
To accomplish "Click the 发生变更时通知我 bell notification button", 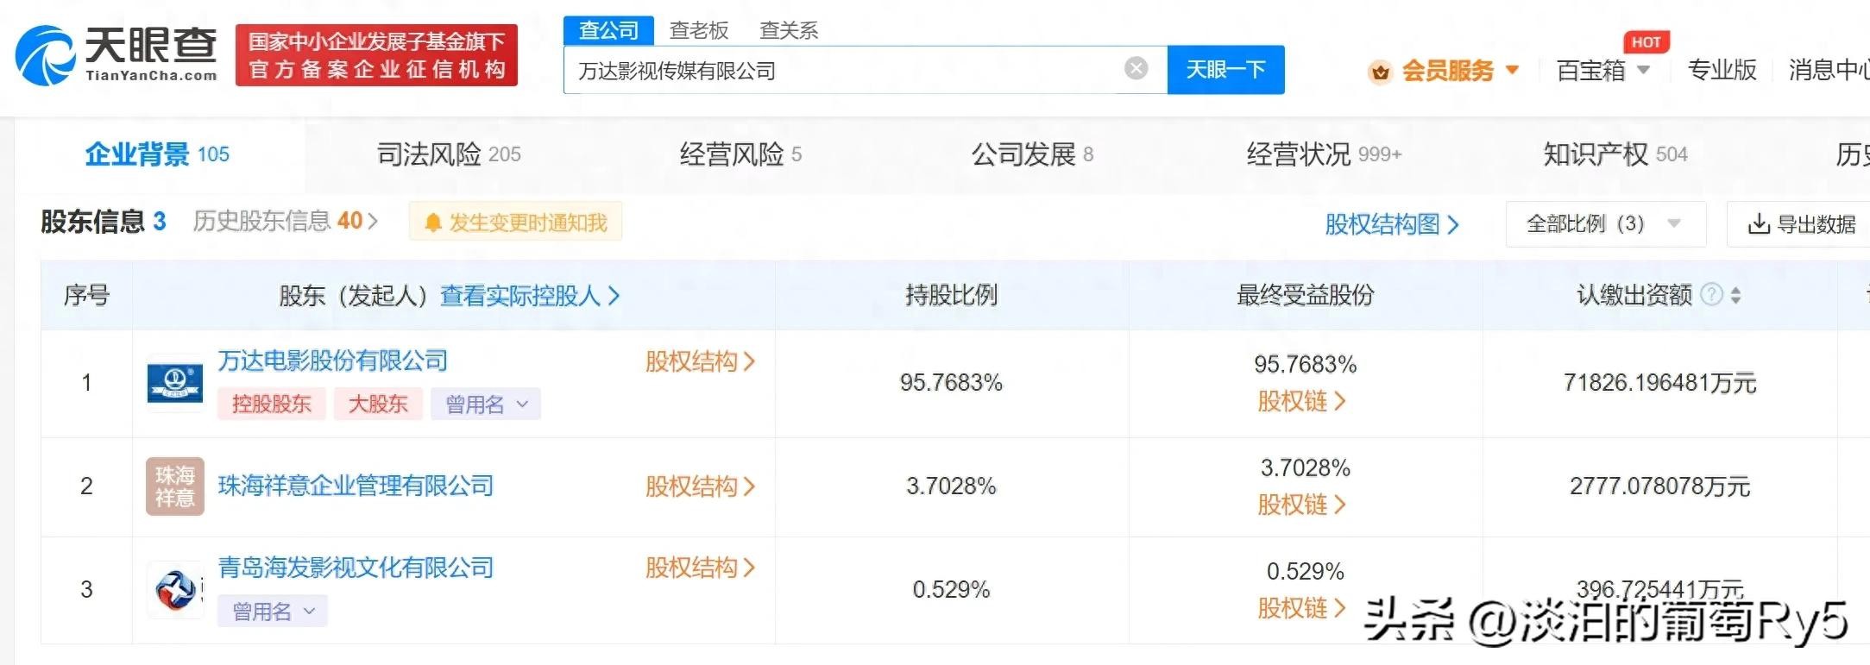I will click(515, 223).
